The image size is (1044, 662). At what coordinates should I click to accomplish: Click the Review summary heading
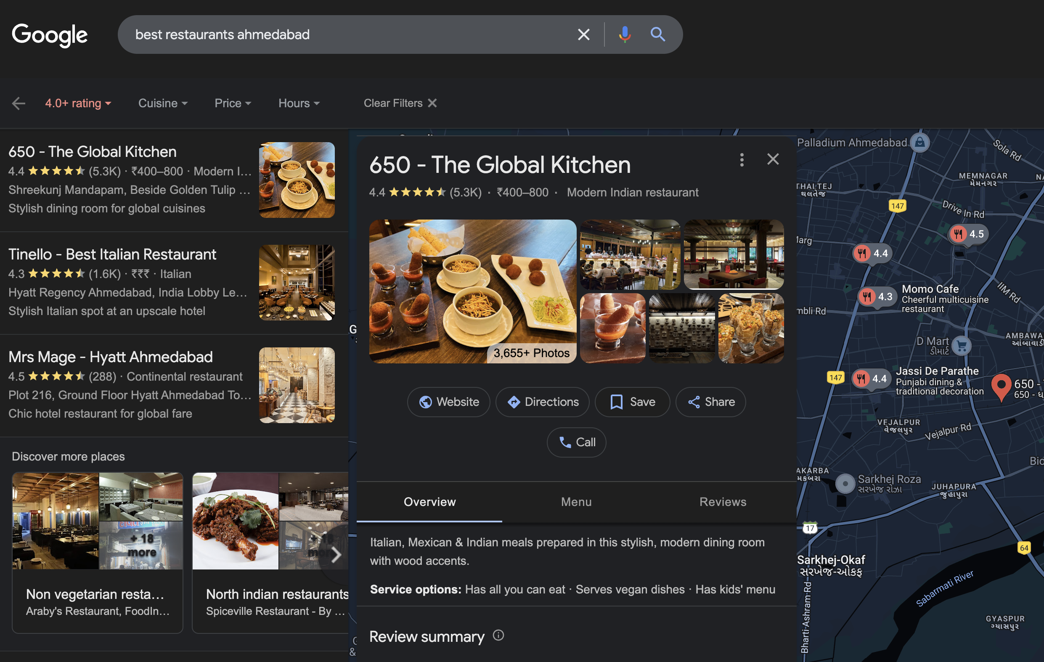tap(427, 636)
